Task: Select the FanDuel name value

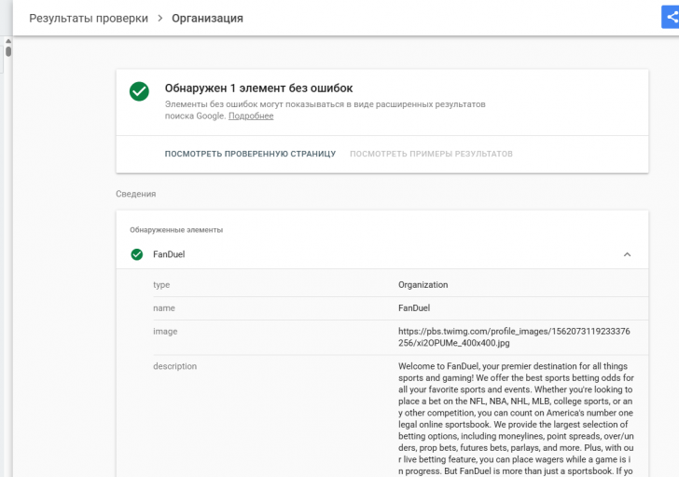Action: pyautogui.click(x=414, y=308)
